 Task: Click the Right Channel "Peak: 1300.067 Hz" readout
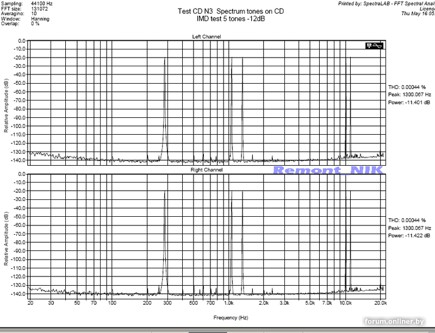[x=409, y=228]
